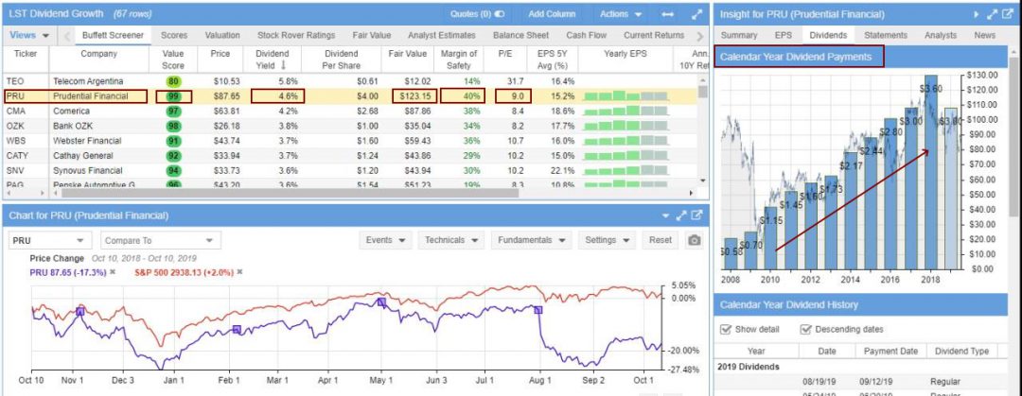Screen dimensions: 1022x396
Task: Pop out the Insight panel into new window
Action: pyautogui.click(x=1009, y=14)
